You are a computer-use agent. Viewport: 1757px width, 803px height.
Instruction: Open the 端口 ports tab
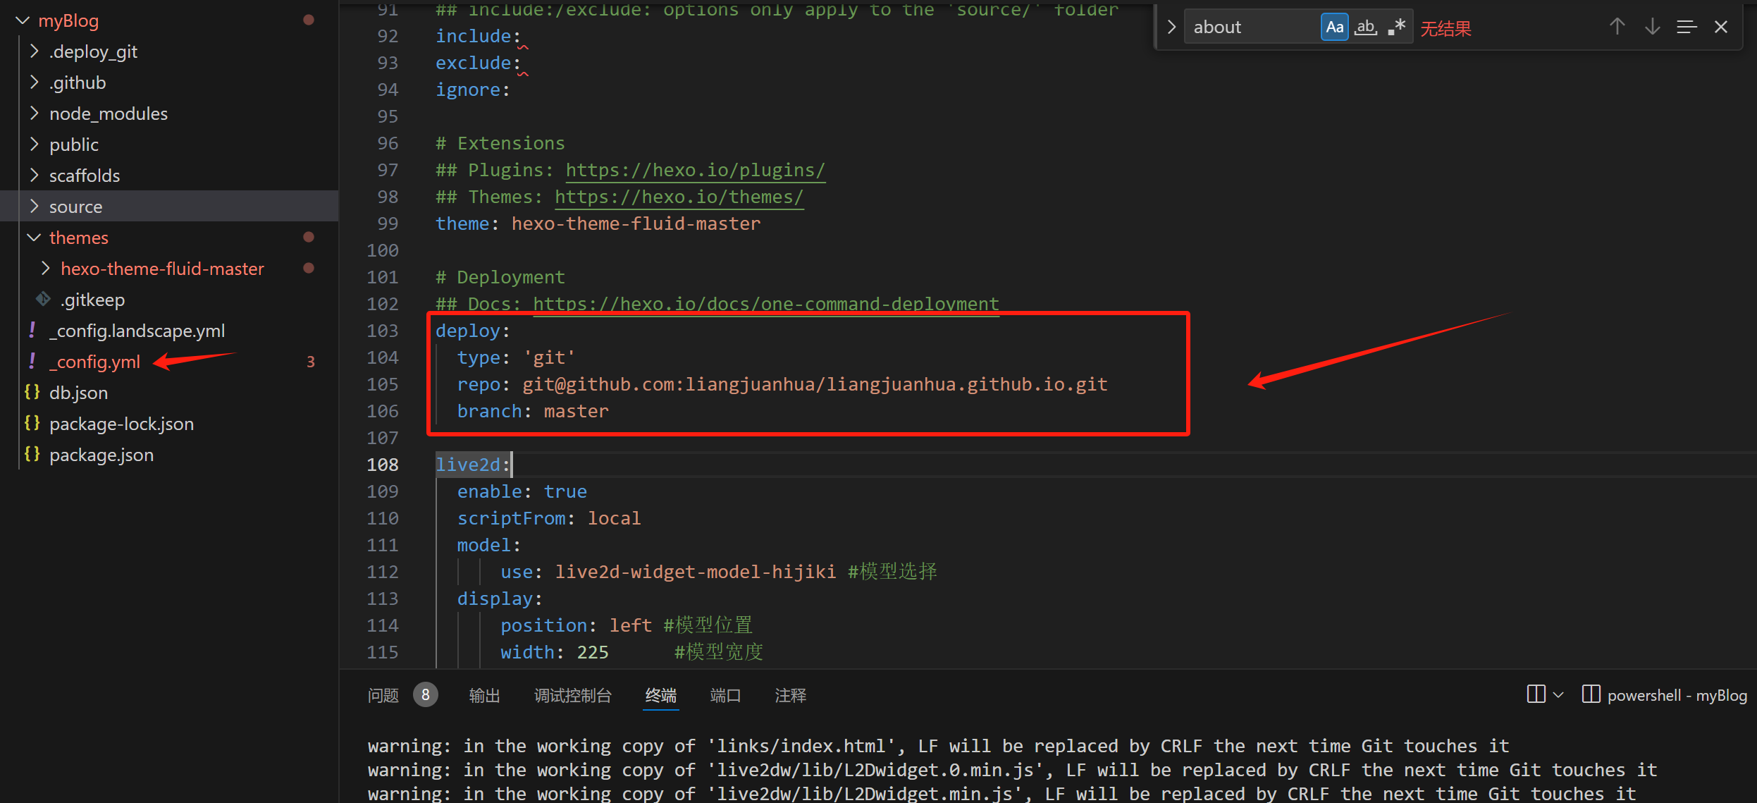(725, 696)
